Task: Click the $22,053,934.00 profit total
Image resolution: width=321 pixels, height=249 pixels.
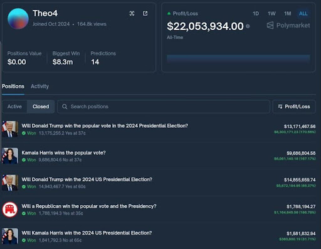Action: tap(205, 26)
